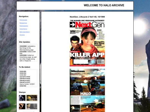The image size is (150, 112).
Task: Open the Merchandising navigation link
Action: pyautogui.click(x=24, y=32)
